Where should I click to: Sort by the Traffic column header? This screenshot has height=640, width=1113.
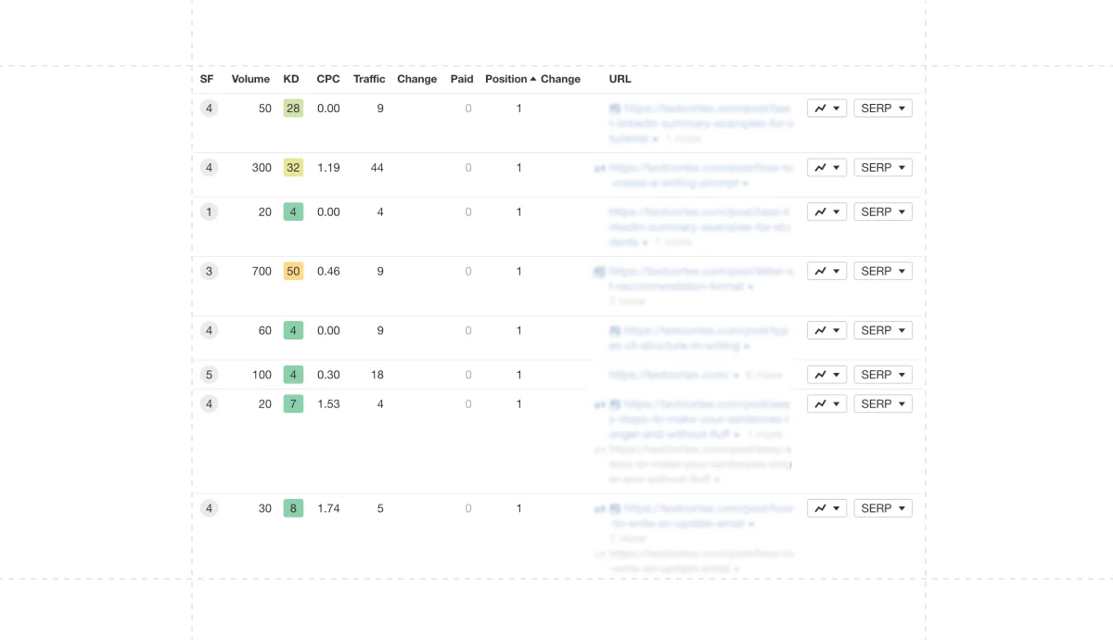point(369,80)
